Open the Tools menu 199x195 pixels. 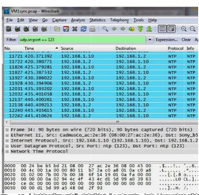(138, 20)
